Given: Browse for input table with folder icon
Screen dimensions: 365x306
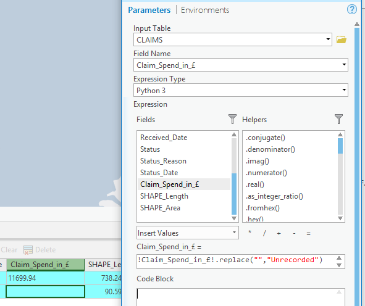Looking at the screenshot, I should 342,39.
